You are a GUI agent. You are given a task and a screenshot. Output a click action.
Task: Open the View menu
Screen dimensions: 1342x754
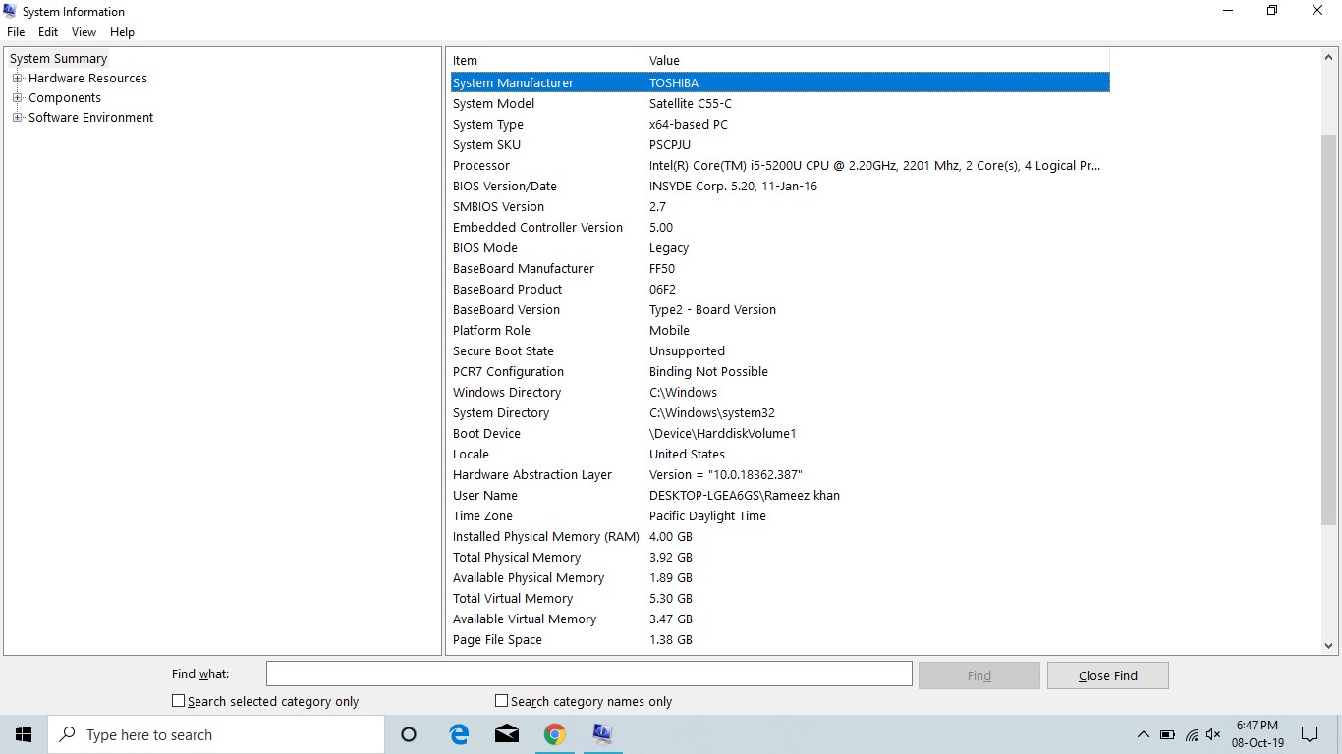point(84,32)
